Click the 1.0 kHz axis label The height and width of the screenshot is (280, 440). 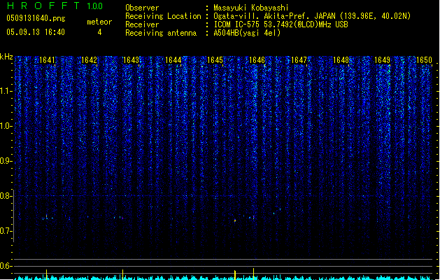coord(6,126)
